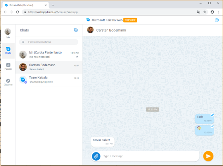Click the "(No new messages)" preview text
This screenshot has height=166, width=223.
(x=40, y=57)
